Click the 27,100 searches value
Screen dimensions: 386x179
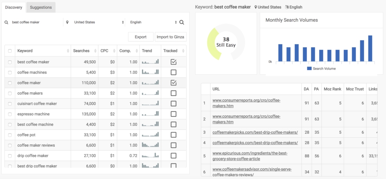click(x=90, y=156)
